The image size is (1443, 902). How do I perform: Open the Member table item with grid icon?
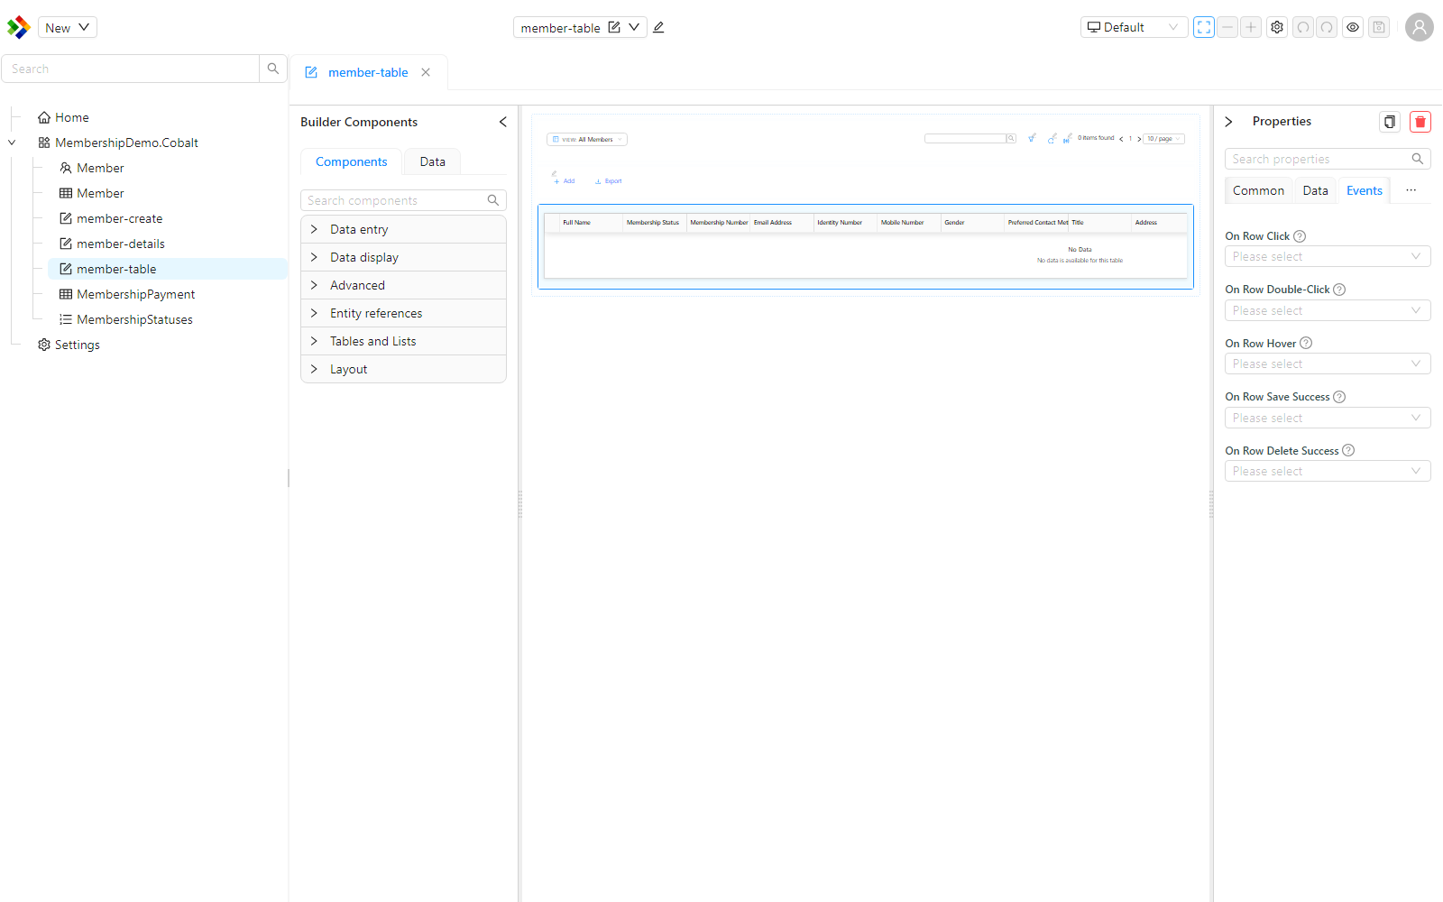point(91,193)
